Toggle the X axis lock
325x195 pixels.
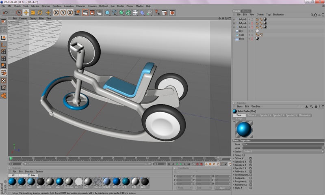pos(56,13)
